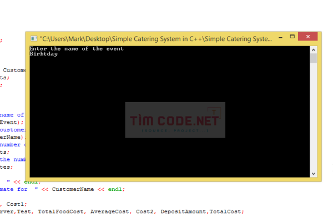The image size is (333, 222).
Task: Click the "Birhtday" input line in console
Action: point(43,54)
